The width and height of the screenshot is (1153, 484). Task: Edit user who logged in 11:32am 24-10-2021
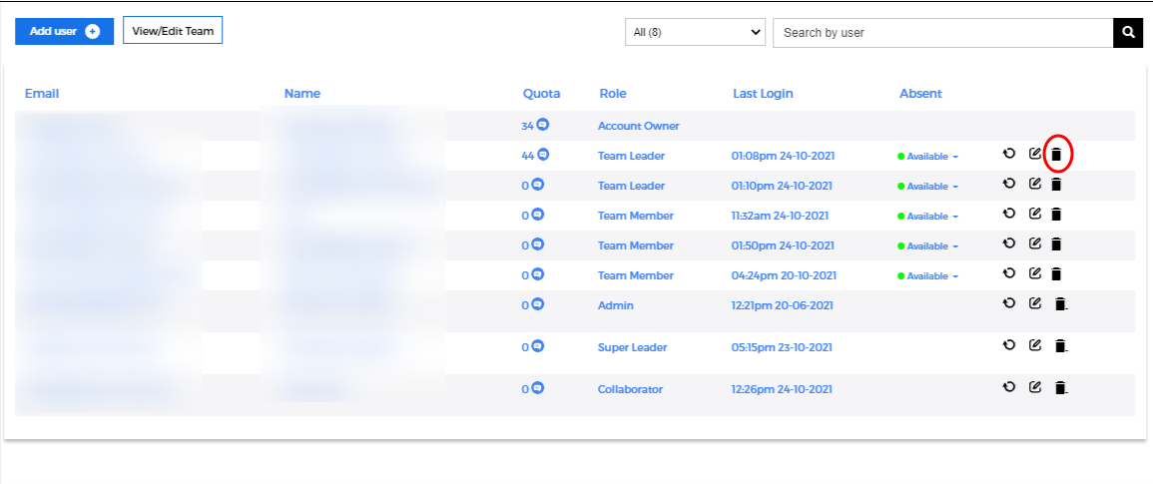pos(1035,214)
